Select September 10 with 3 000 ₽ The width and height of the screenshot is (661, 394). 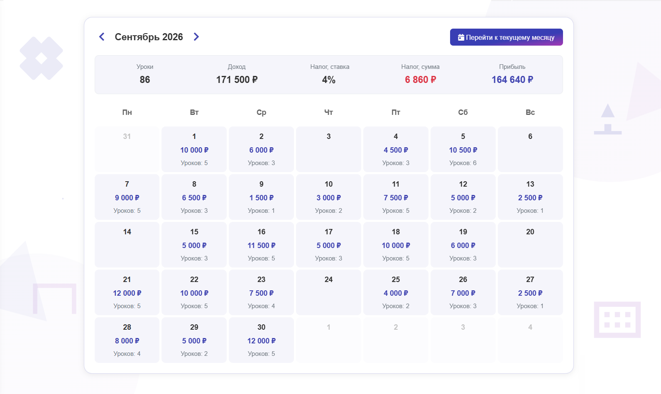coord(329,197)
